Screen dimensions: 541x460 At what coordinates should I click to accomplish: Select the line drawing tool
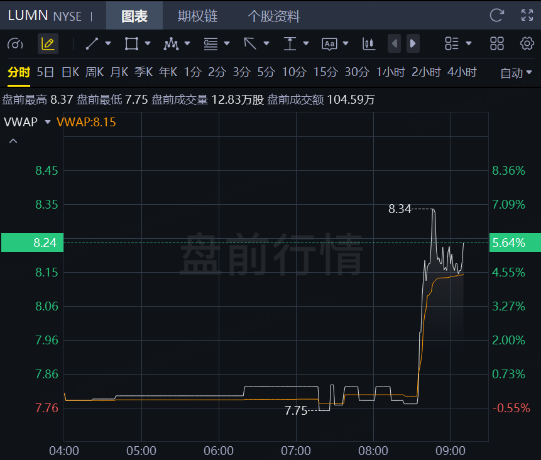pyautogui.click(x=92, y=44)
